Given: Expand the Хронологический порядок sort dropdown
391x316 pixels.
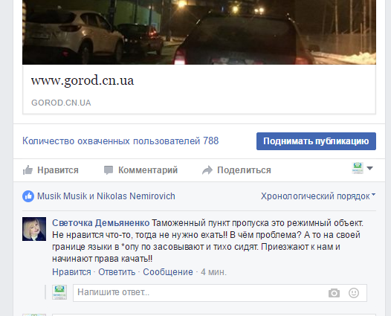Looking at the screenshot, I should (318, 196).
